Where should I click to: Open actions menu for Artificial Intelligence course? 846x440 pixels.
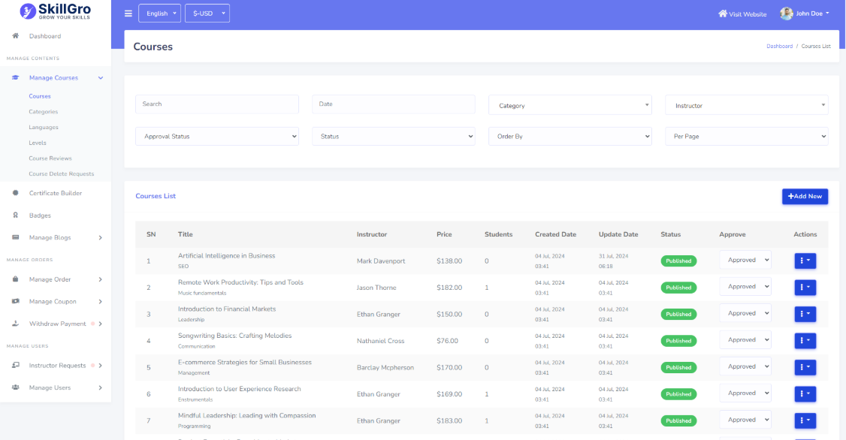click(805, 261)
